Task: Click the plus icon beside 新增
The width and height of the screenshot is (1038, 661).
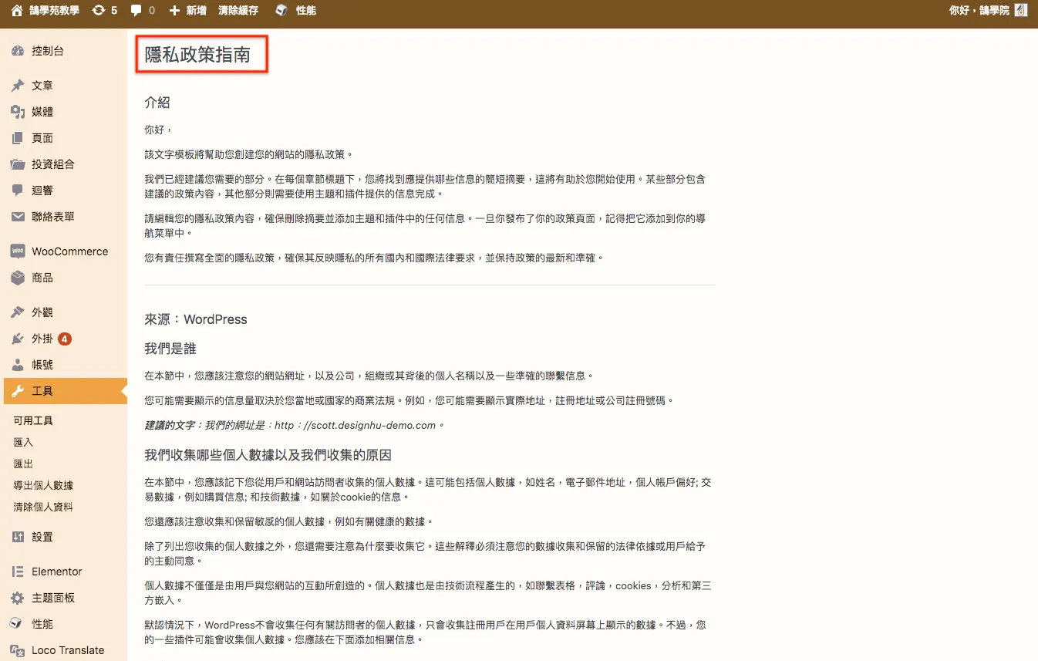Action: tap(174, 11)
